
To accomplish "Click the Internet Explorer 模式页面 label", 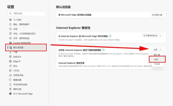I will 71,63.
